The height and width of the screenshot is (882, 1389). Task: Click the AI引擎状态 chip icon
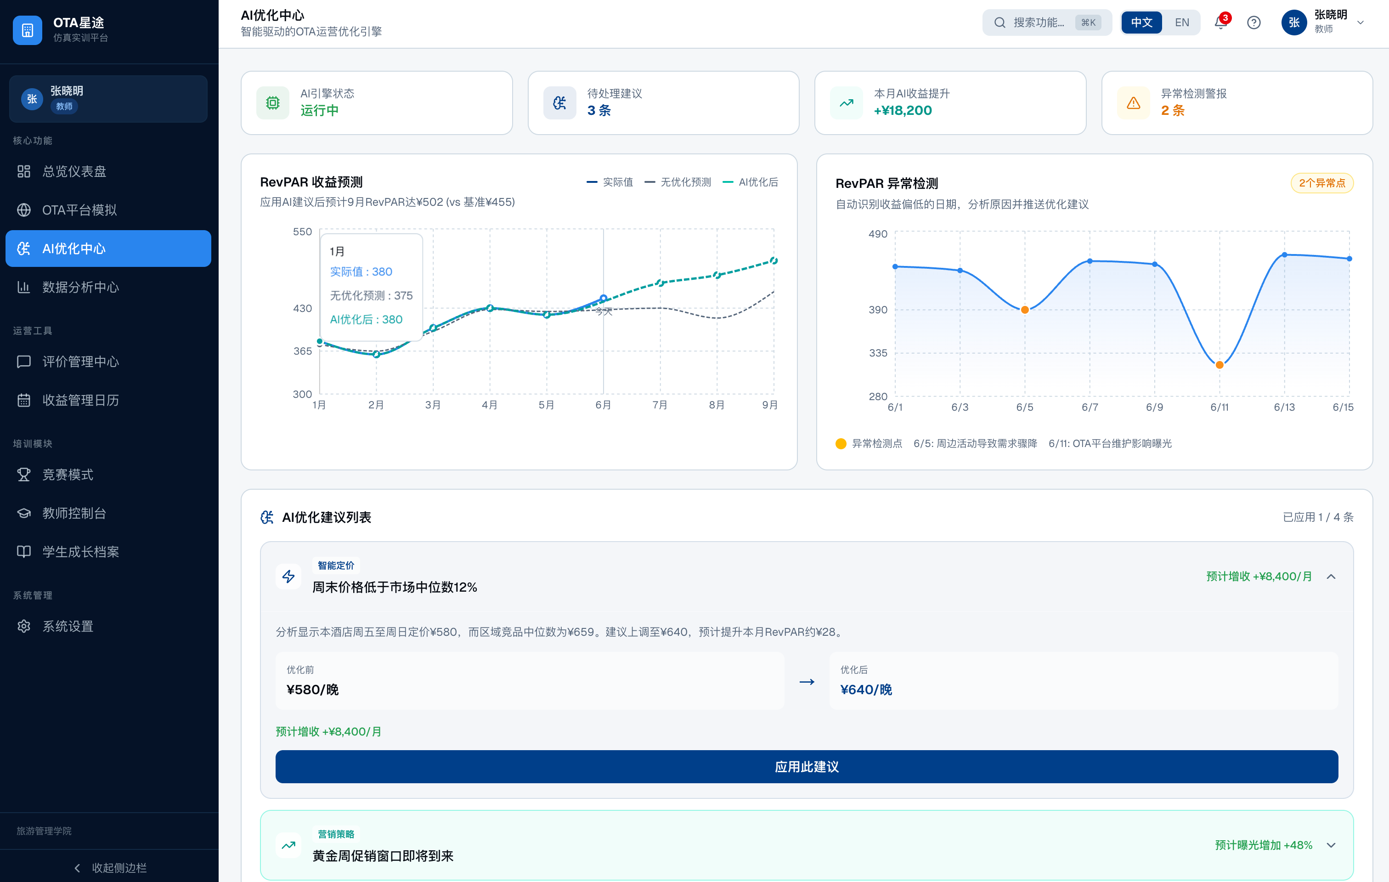pos(273,103)
